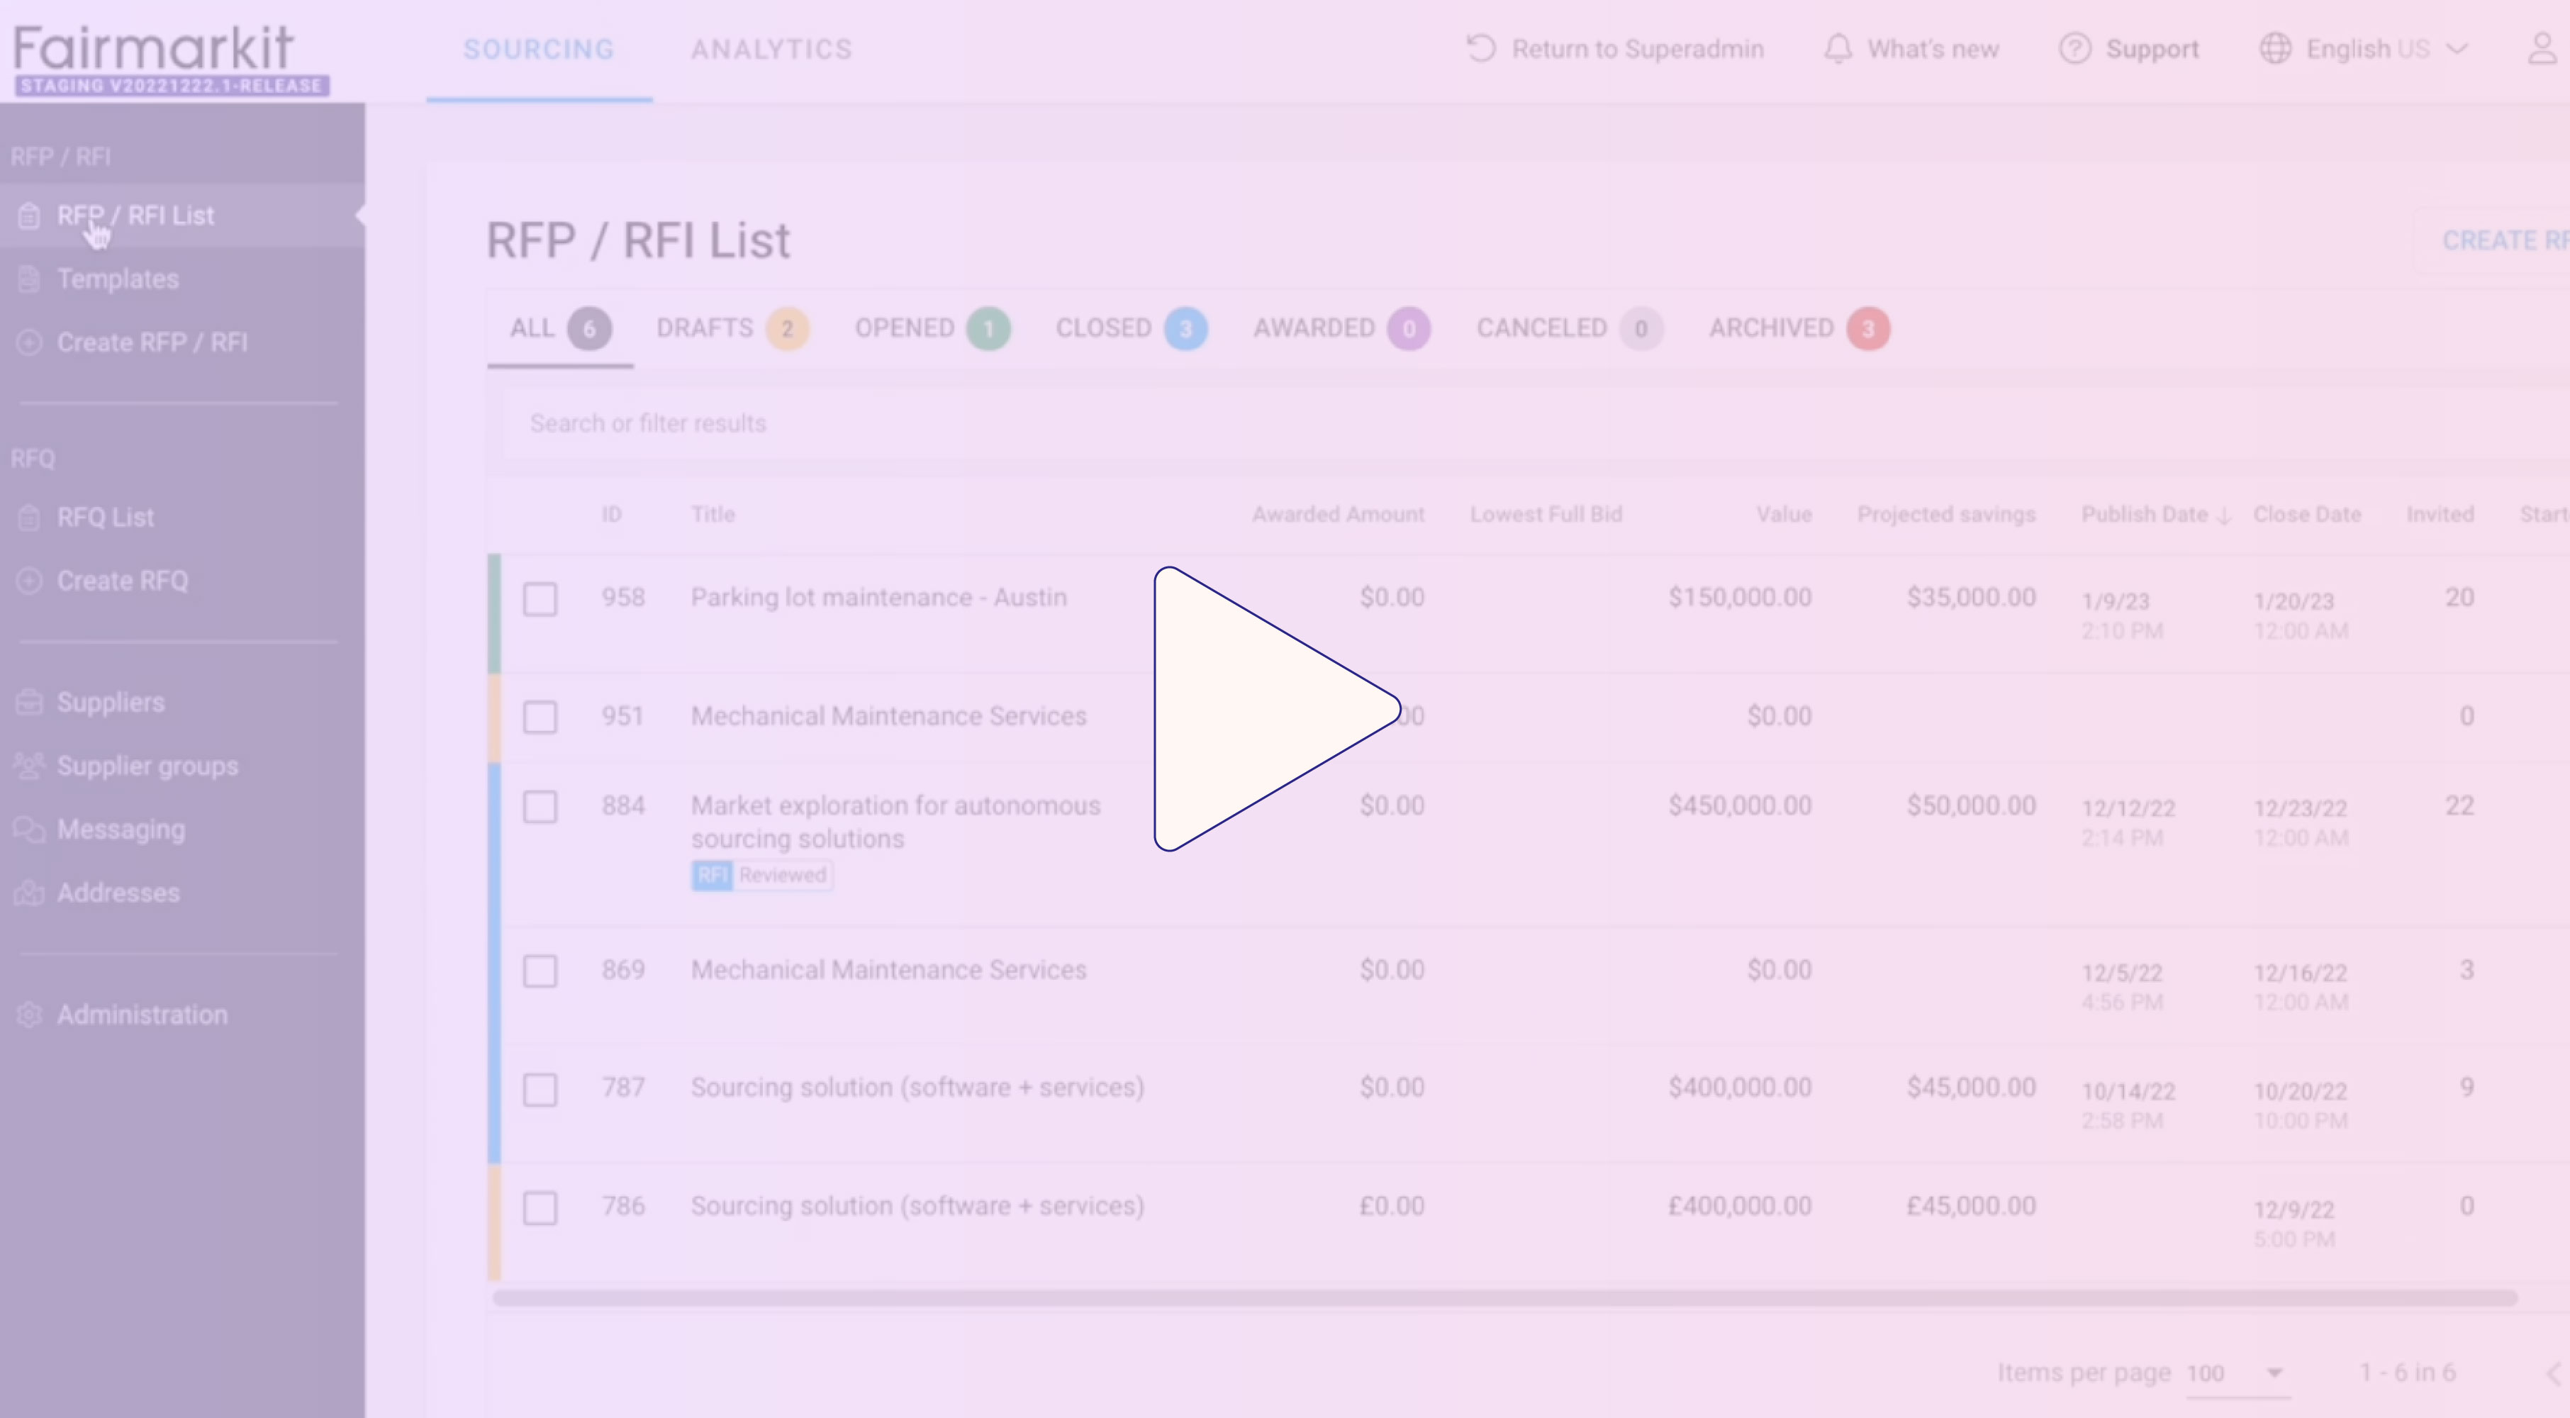The width and height of the screenshot is (2570, 1418).
Task: Open Addresses icon in sidebar
Action: coord(29,893)
